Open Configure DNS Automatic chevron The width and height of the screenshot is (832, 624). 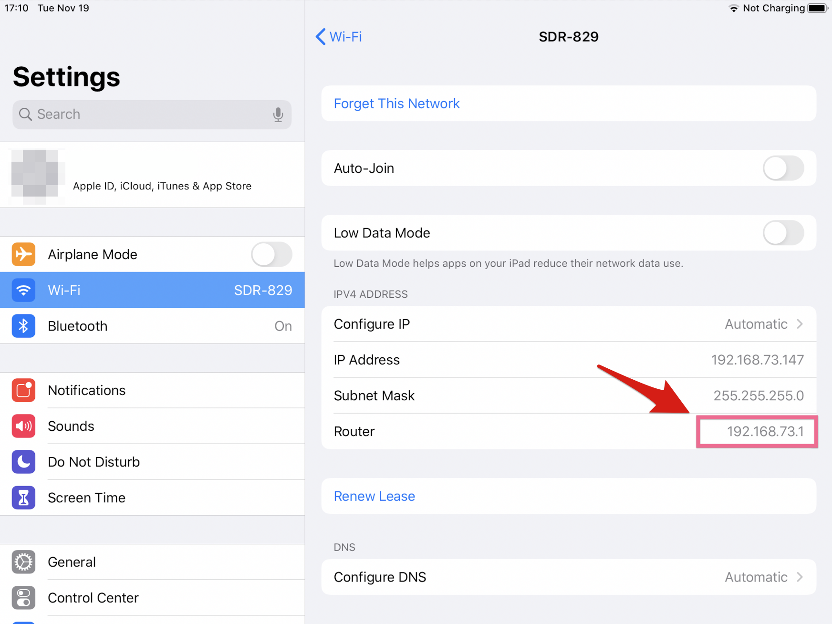pyautogui.click(x=800, y=577)
